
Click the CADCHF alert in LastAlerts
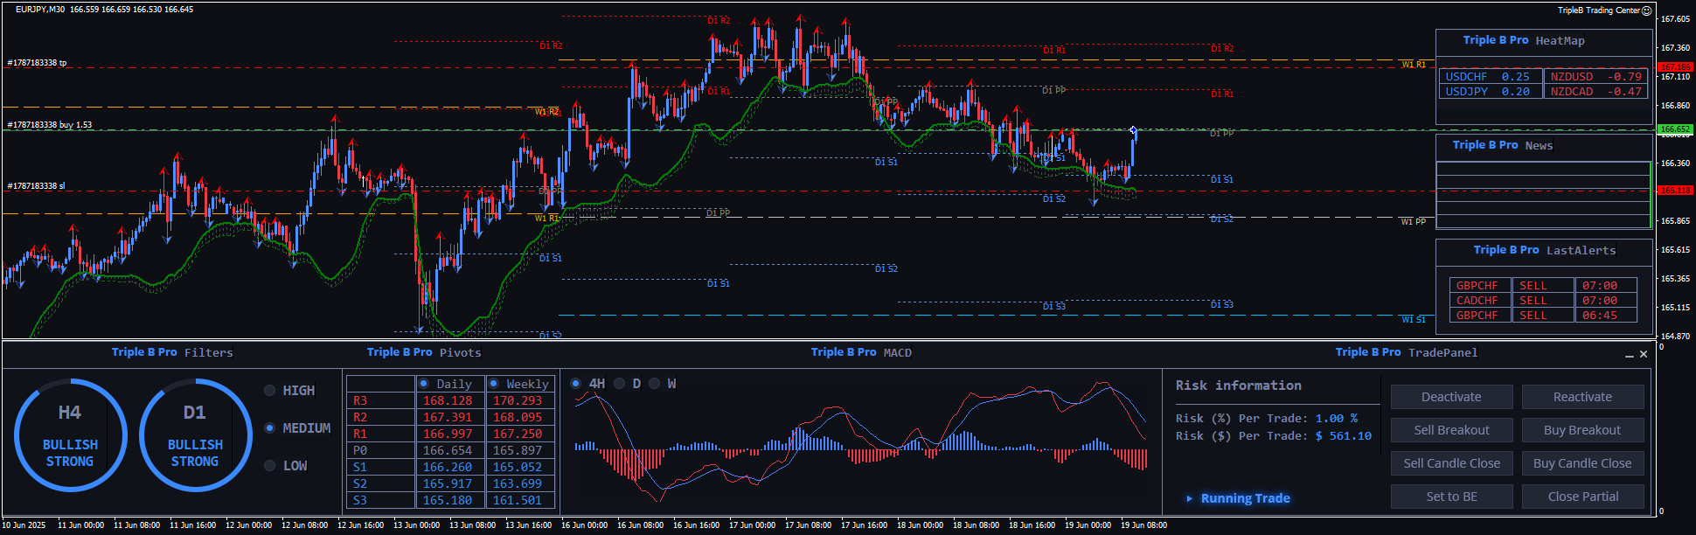(x=1477, y=301)
